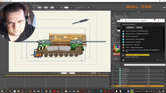Click ПОКАЗАТЬ button in the chat window
The width and height of the screenshot is (166, 93).
coord(130,27)
